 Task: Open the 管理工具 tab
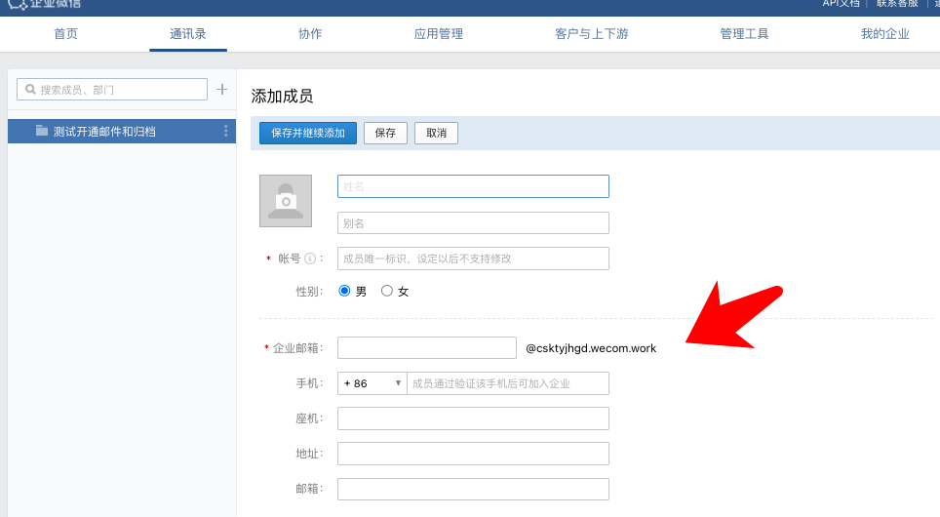745,34
